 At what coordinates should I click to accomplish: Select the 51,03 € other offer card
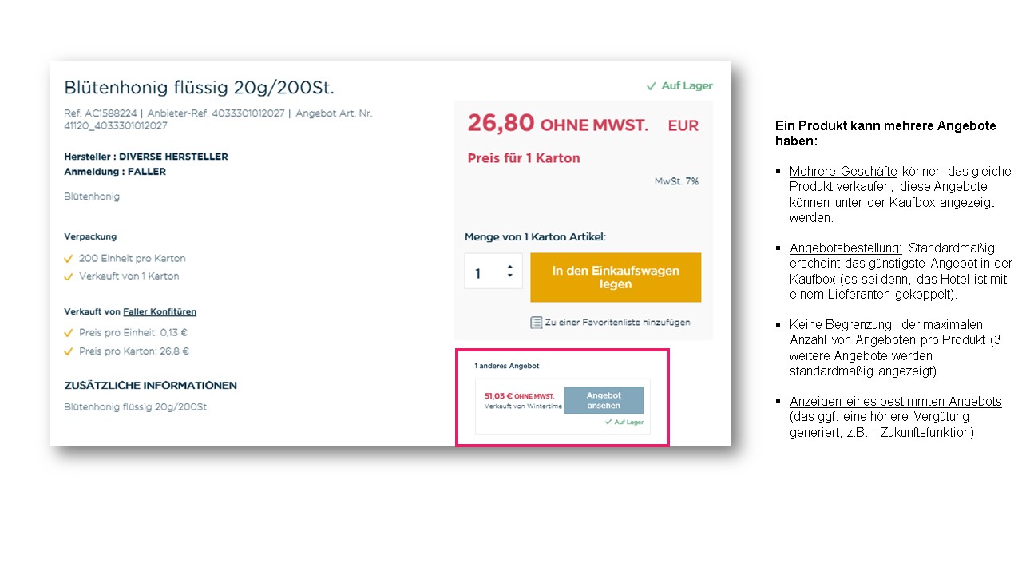(563, 406)
